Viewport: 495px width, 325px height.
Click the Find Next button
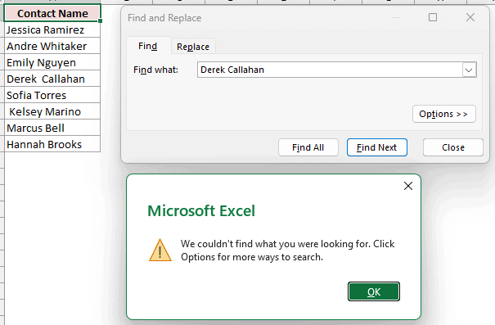click(377, 147)
